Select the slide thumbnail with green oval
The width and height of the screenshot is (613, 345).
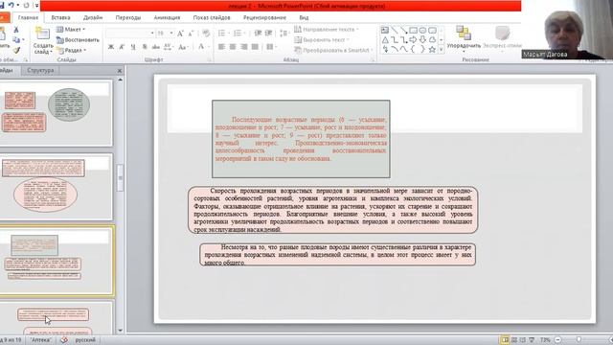56,113
